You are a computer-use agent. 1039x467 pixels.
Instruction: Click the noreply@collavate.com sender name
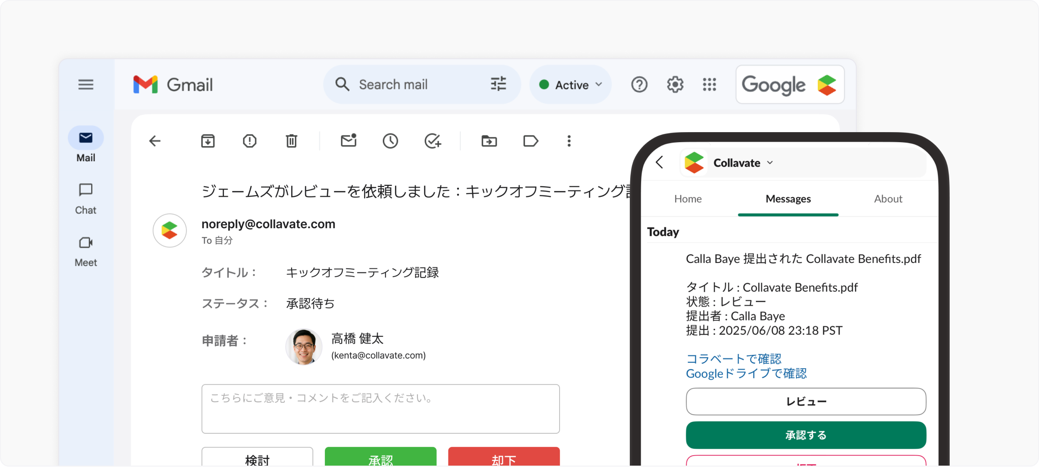(x=268, y=224)
